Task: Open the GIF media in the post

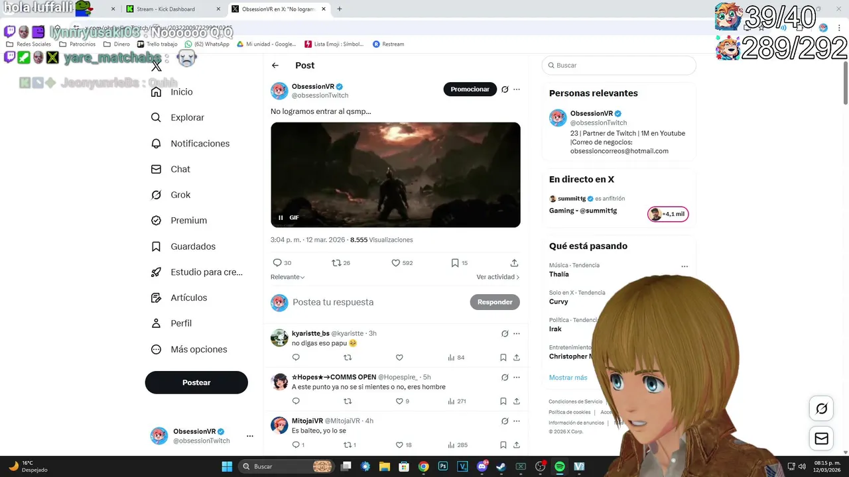Action: click(x=395, y=175)
